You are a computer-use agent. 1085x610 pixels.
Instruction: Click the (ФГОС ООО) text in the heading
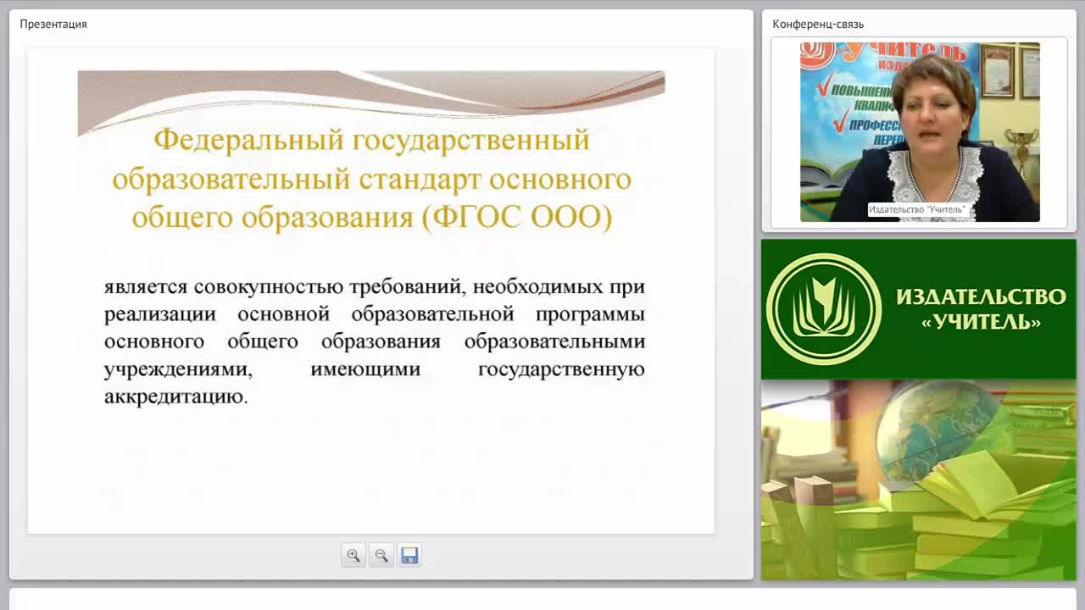click(x=516, y=218)
